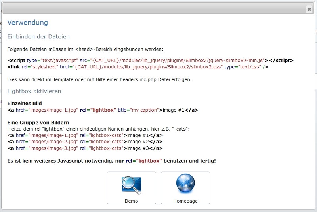Click the 'Lightbox aktivieren' heading
The height and width of the screenshot is (212, 317).
34,91
